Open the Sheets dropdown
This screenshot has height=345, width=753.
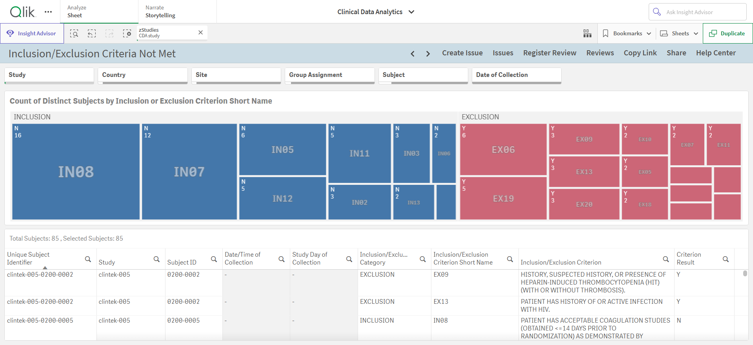pos(679,33)
